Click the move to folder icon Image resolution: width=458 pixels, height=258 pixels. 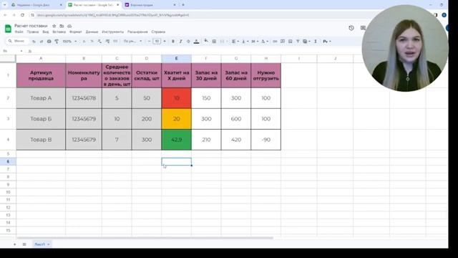[62, 26]
